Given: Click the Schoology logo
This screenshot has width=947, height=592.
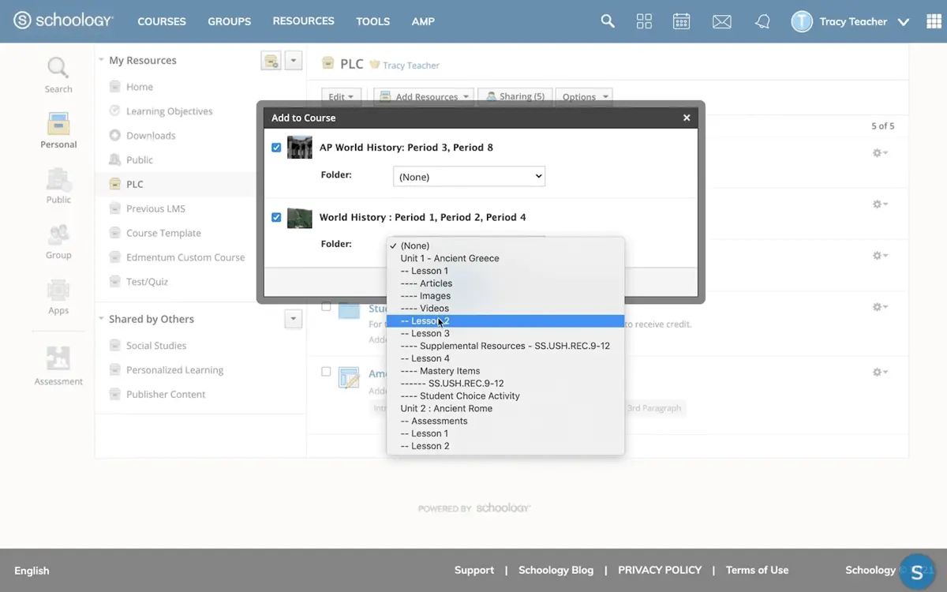Looking at the screenshot, I should coord(64,21).
